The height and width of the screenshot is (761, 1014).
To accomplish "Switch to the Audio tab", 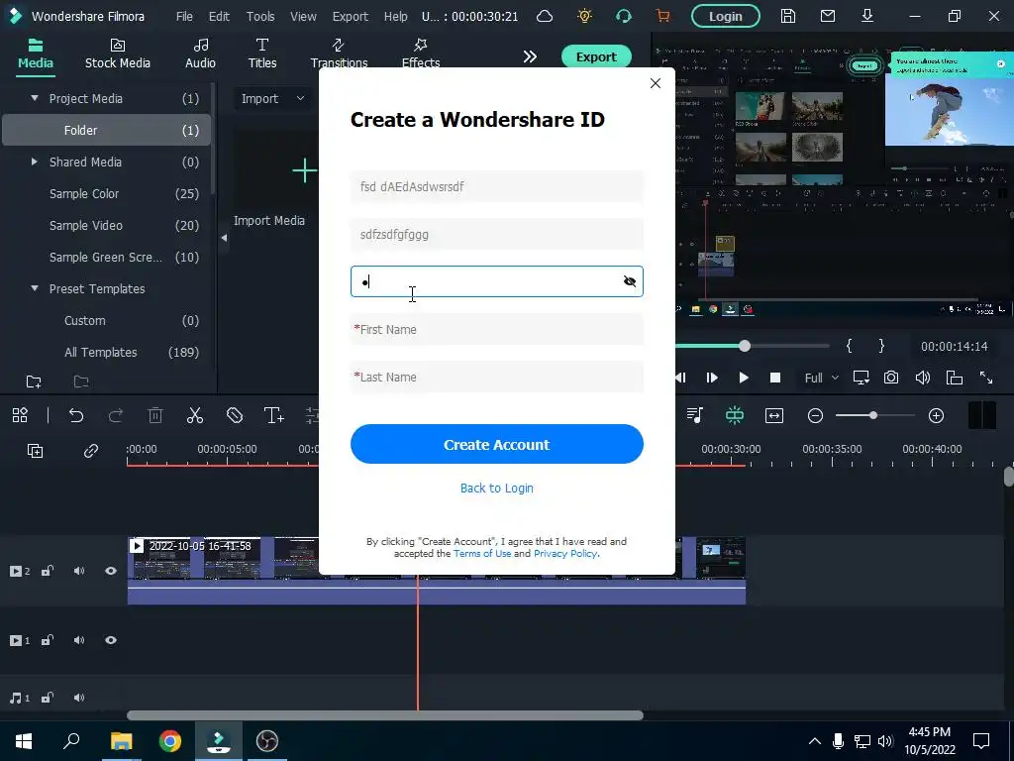I will click(200, 54).
